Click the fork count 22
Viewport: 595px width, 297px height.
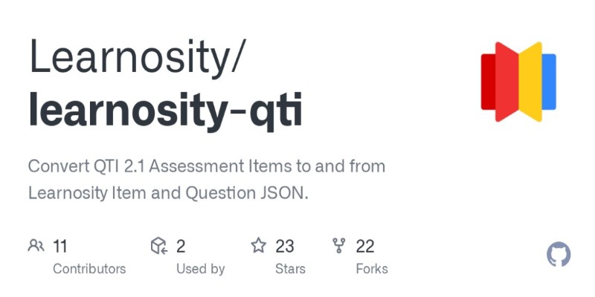(365, 247)
